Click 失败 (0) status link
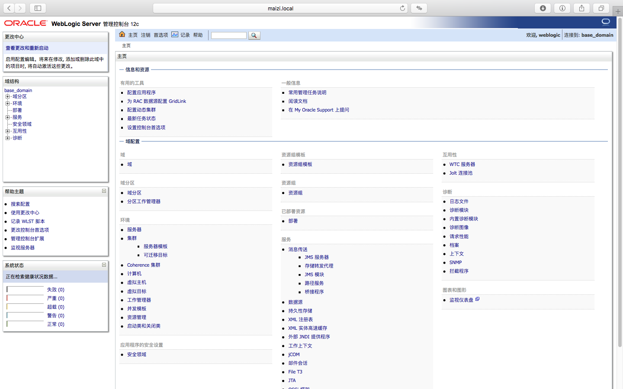This screenshot has height=389, width=623. (56, 290)
